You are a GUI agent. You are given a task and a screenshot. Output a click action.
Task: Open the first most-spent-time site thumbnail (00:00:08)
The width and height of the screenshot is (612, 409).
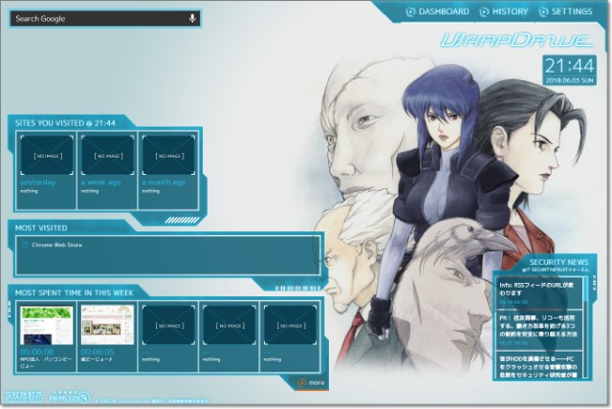[x=46, y=325]
